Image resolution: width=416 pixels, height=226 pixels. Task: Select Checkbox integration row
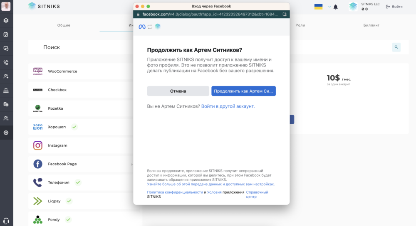pyautogui.click(x=81, y=90)
